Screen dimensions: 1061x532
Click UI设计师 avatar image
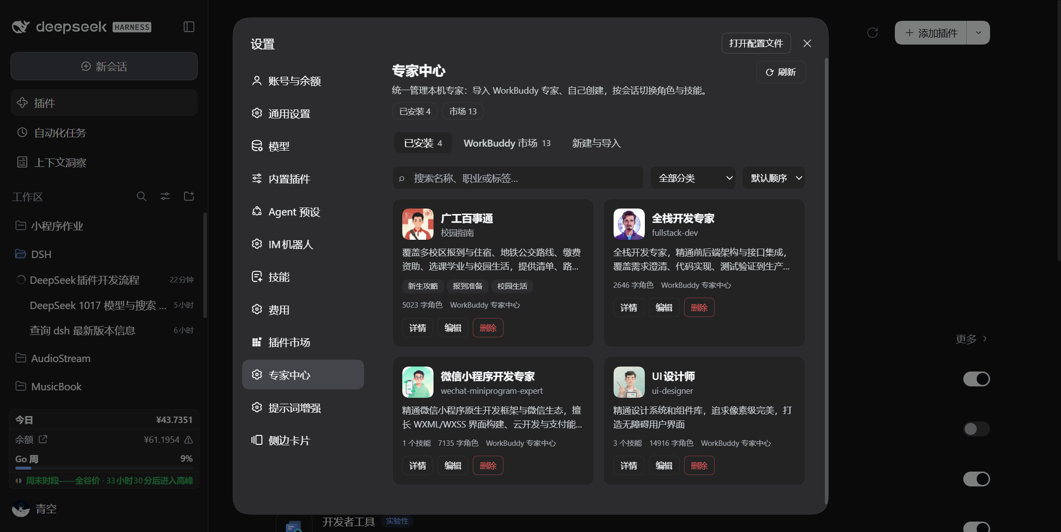(x=629, y=382)
